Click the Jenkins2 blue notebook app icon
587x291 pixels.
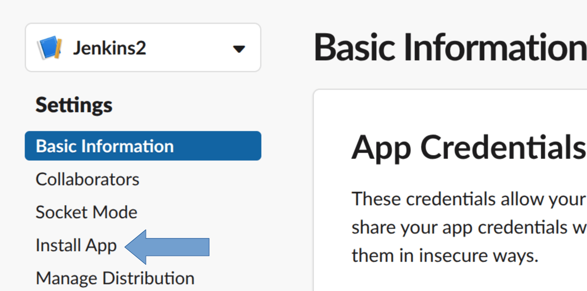49,47
